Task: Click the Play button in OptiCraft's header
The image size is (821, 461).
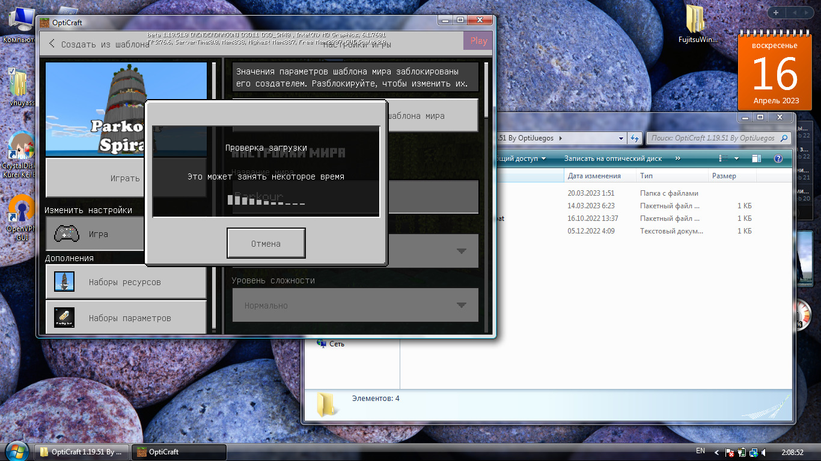Action: pyautogui.click(x=478, y=41)
